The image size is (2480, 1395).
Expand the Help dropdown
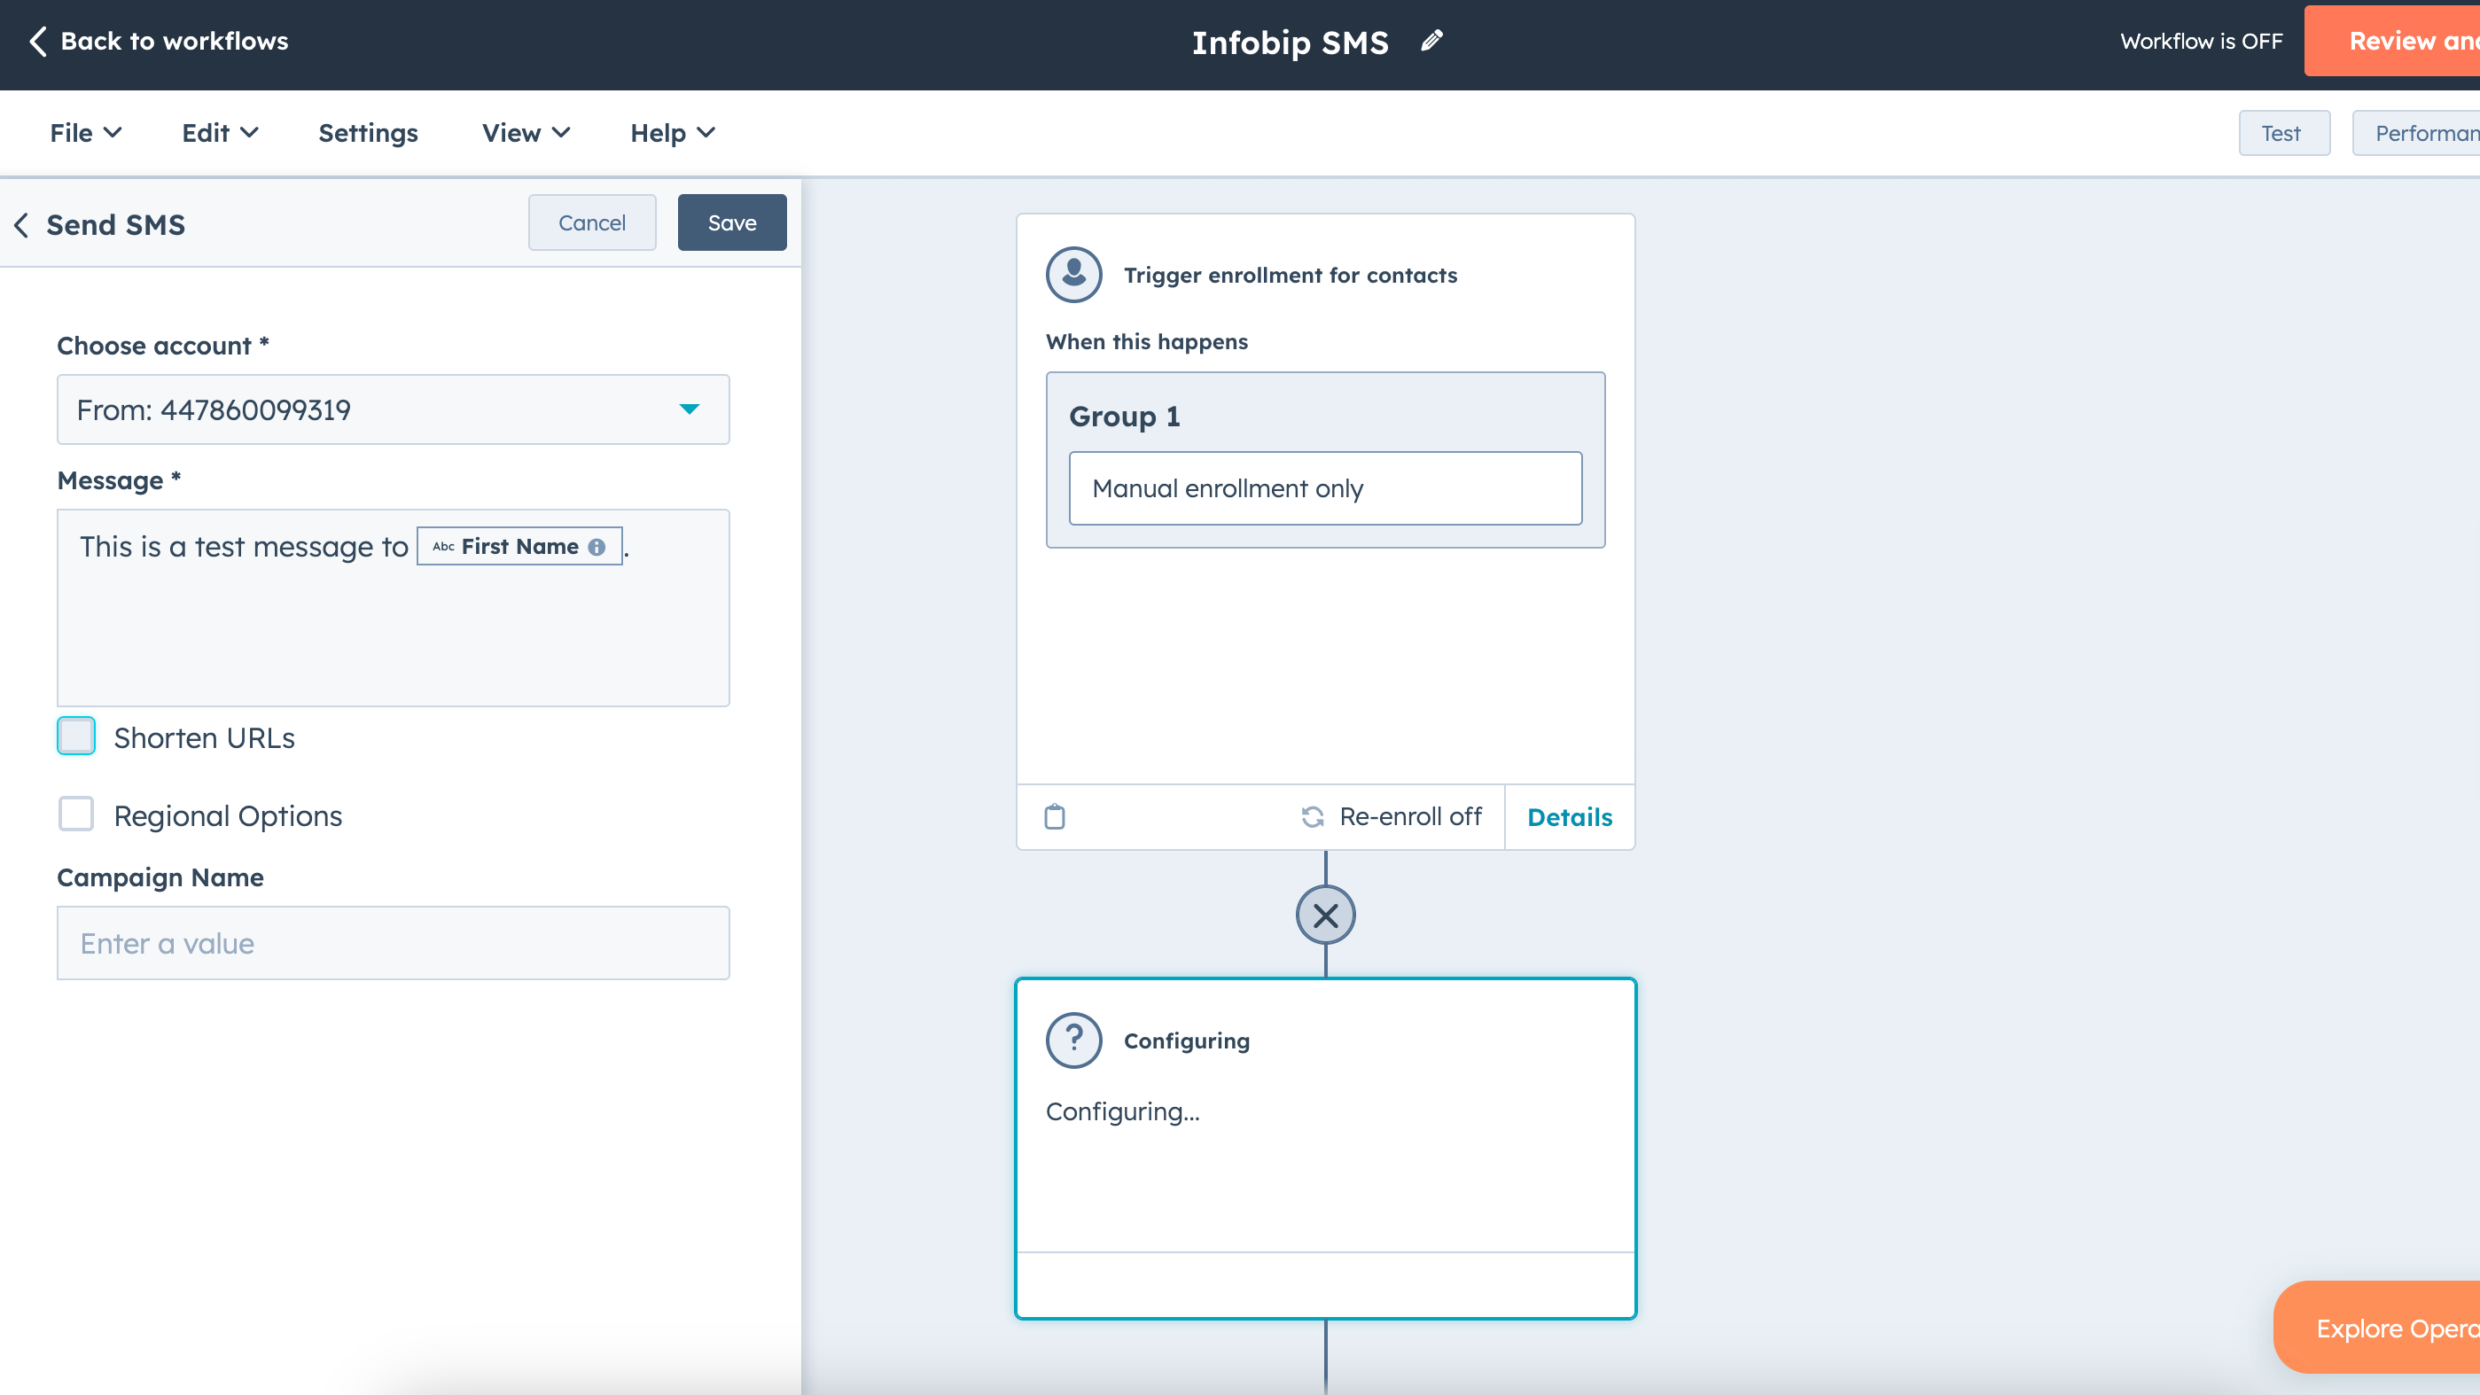671,133
